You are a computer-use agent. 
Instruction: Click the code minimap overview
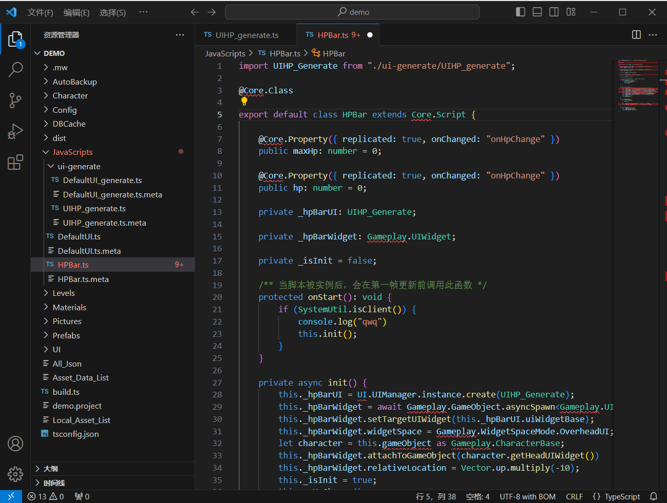coord(638,86)
